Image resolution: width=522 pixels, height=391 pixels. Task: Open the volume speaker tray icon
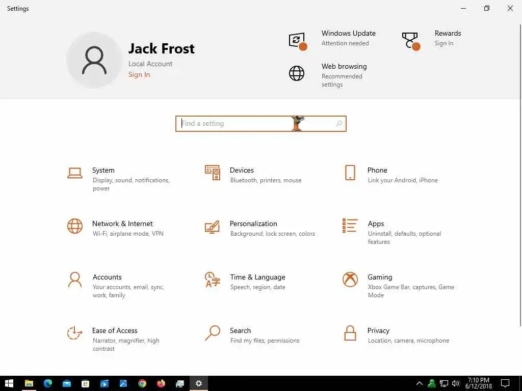[x=455, y=383]
